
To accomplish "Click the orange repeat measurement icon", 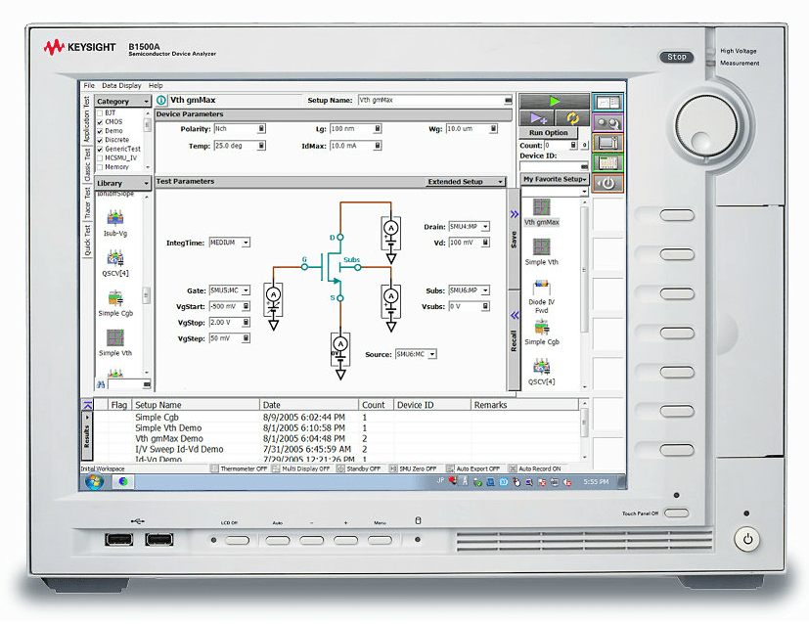I will [572, 117].
